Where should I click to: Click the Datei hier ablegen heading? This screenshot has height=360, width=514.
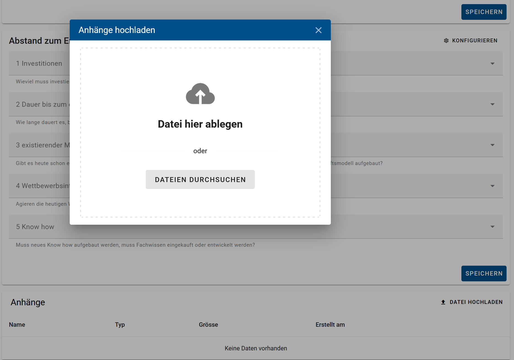200,124
